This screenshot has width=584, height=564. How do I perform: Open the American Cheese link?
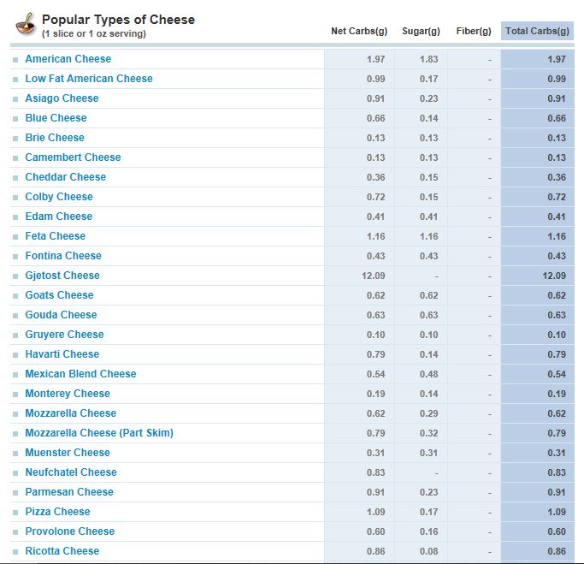pyautogui.click(x=68, y=59)
